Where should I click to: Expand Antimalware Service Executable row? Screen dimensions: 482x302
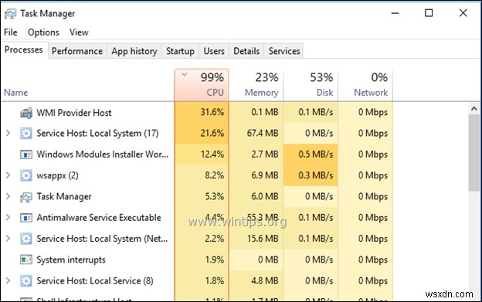(8, 218)
